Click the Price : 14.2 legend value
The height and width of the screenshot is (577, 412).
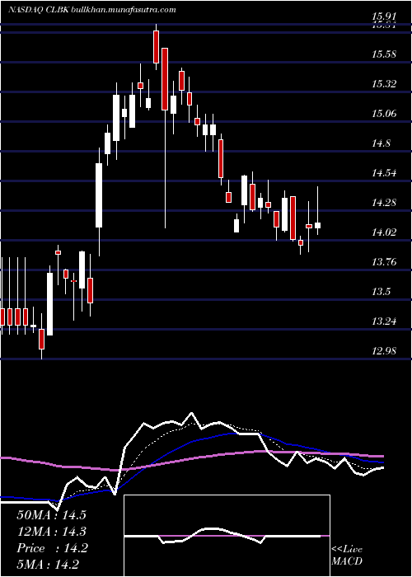[52, 548]
